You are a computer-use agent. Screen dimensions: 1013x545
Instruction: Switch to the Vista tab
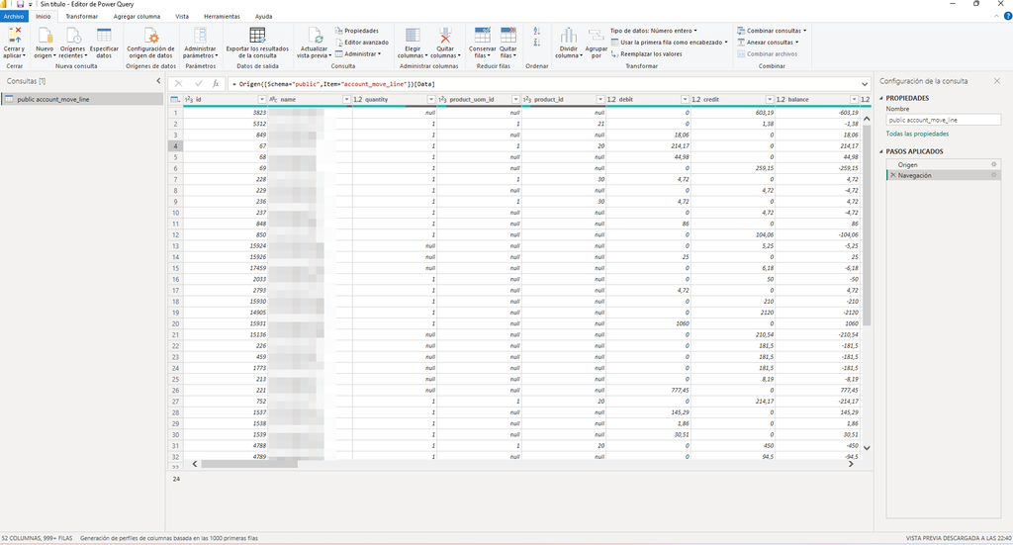click(182, 16)
